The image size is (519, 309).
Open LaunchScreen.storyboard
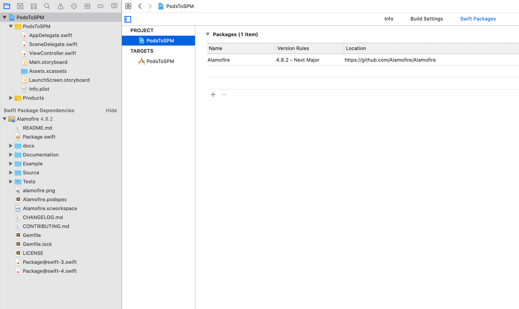click(x=59, y=80)
